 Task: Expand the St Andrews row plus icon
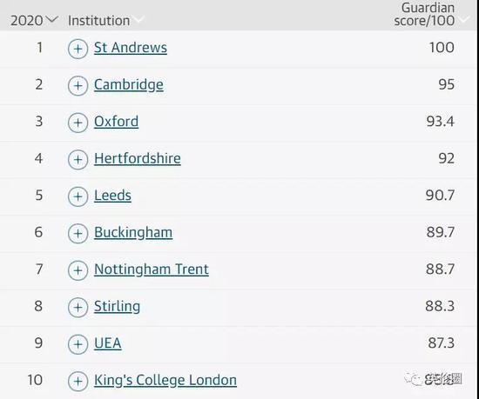pos(78,49)
